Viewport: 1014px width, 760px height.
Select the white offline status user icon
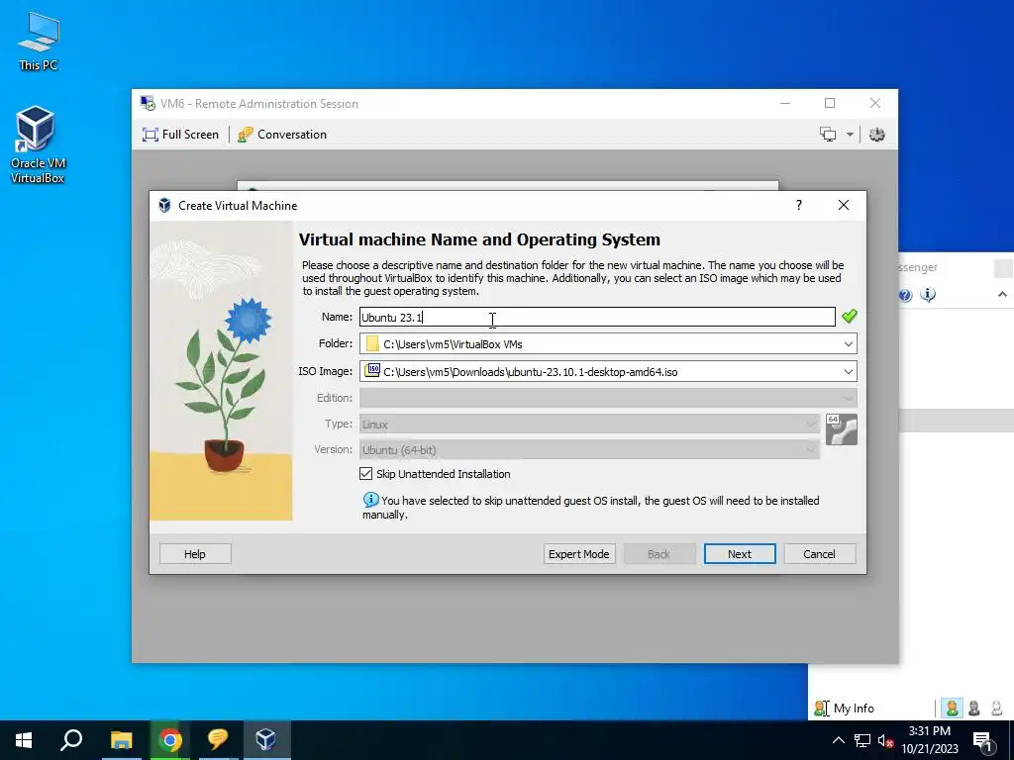click(996, 709)
